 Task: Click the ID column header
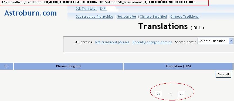(x=6, y=66)
